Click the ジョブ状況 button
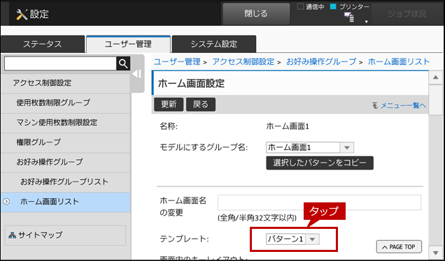Viewport: 445px width, 261px height. (407, 14)
